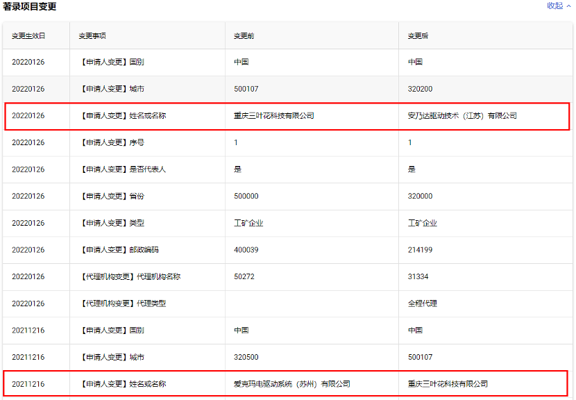Screen dimensions: 576x400
Task: Select 【申请人变更】姓名或名称 in the 20220126 row
Action: coord(122,115)
